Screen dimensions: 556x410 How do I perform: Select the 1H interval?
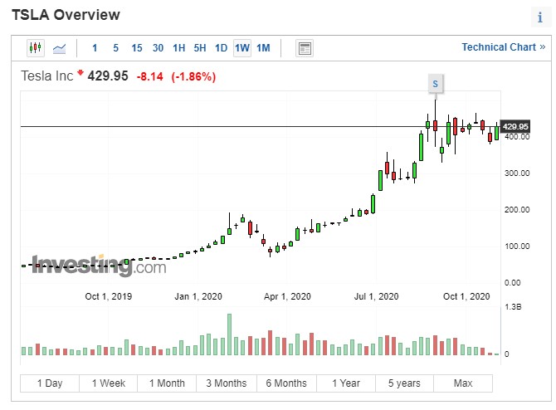click(179, 48)
